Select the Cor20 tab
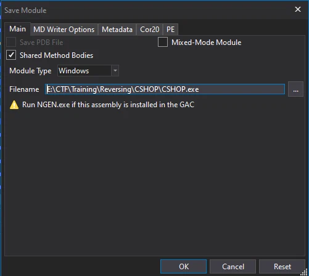Screen dimensions: 309x276 [149, 30]
